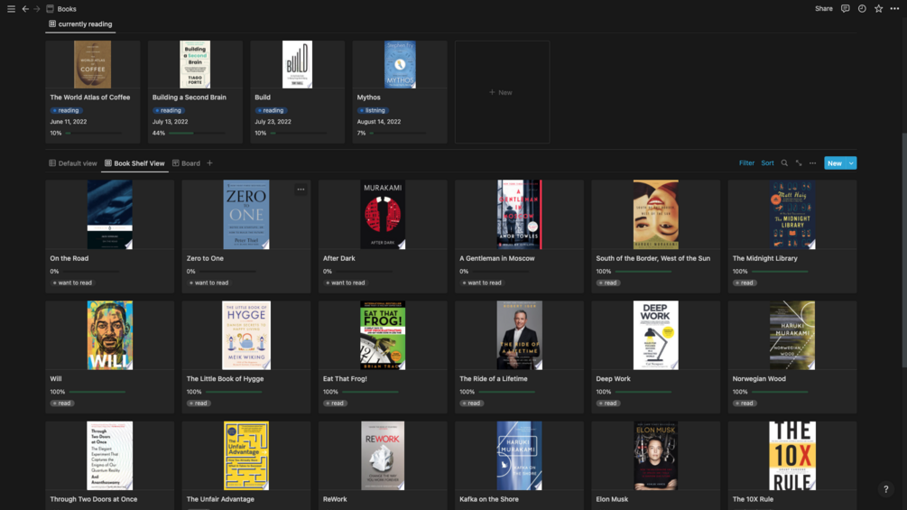Click title 'Through Two Doors at Once'
The image size is (907, 510).
coord(94,499)
